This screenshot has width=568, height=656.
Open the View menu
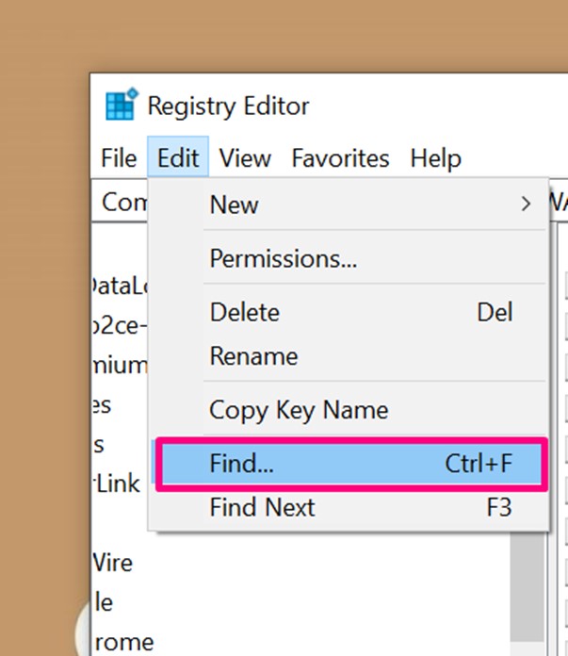pos(245,158)
